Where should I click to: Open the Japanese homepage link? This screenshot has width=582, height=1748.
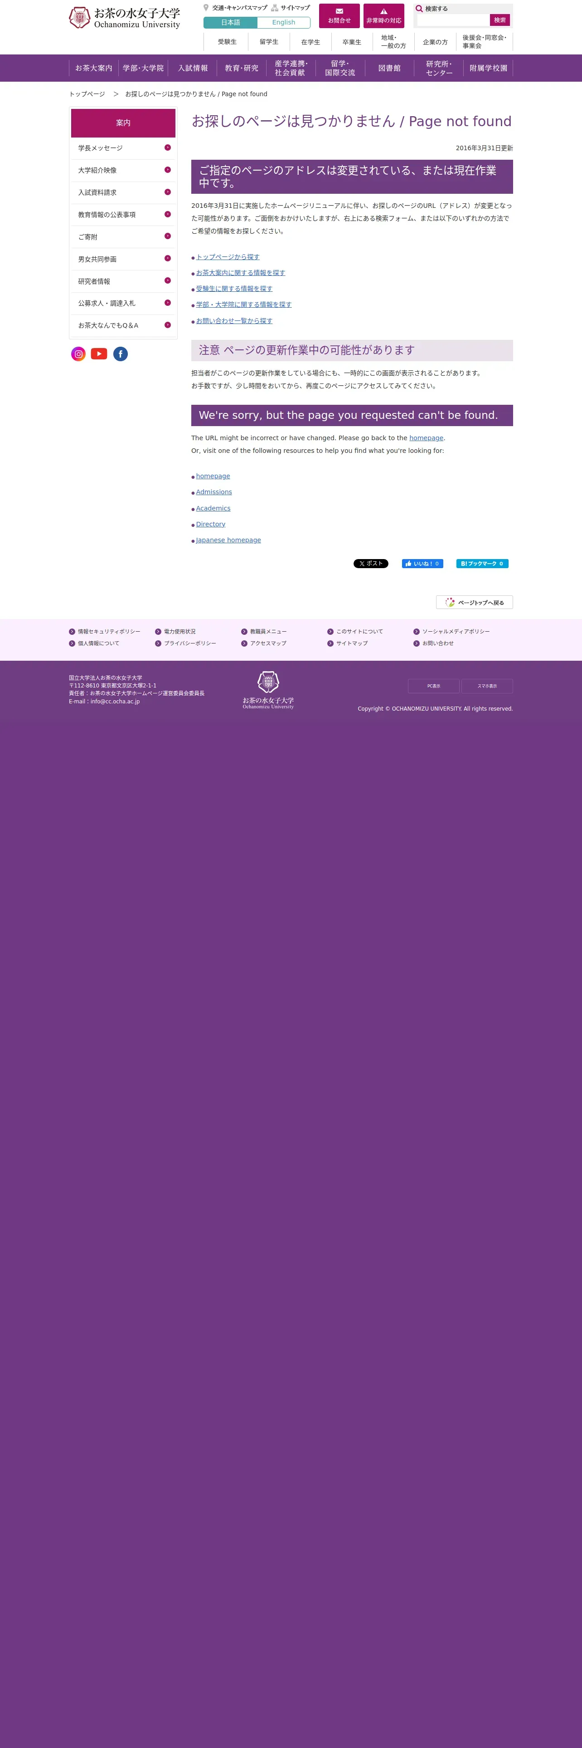coord(228,540)
